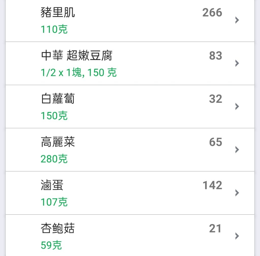The height and width of the screenshot is (256, 260).
Task: Open the 白蘿蔔 food item
Action: click(130, 107)
